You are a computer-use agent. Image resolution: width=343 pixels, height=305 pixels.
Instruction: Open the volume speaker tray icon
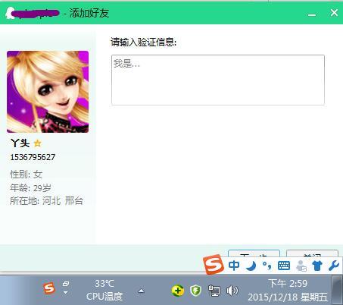pyautogui.click(x=232, y=291)
